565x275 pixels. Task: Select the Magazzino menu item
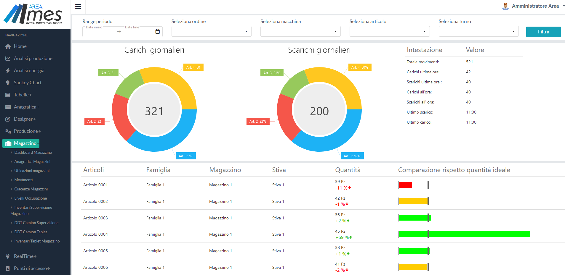tap(21, 143)
